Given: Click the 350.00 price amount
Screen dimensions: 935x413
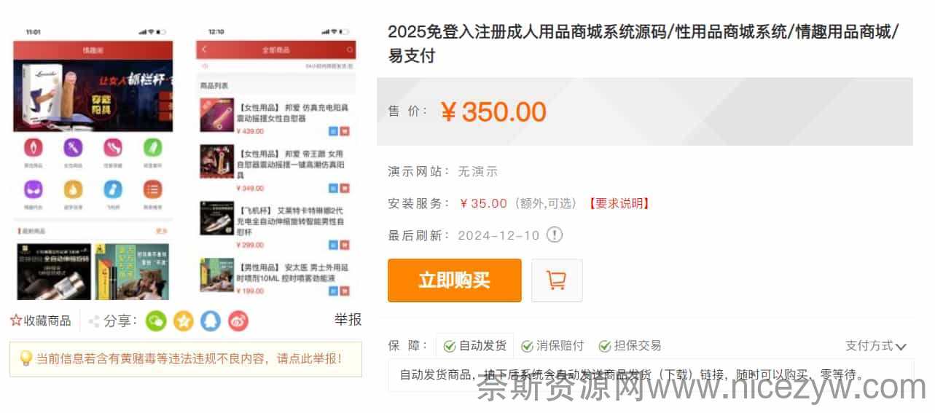Looking at the screenshot, I should [x=504, y=112].
